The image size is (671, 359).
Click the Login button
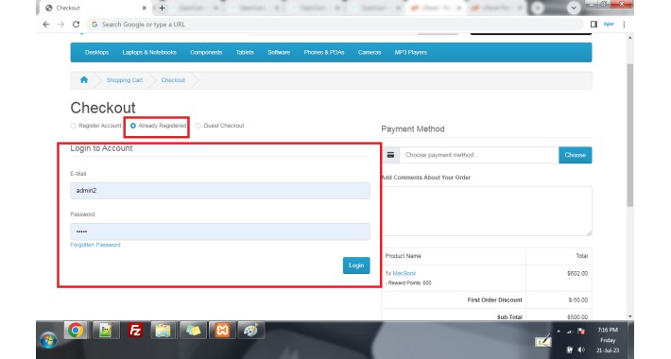(x=356, y=265)
